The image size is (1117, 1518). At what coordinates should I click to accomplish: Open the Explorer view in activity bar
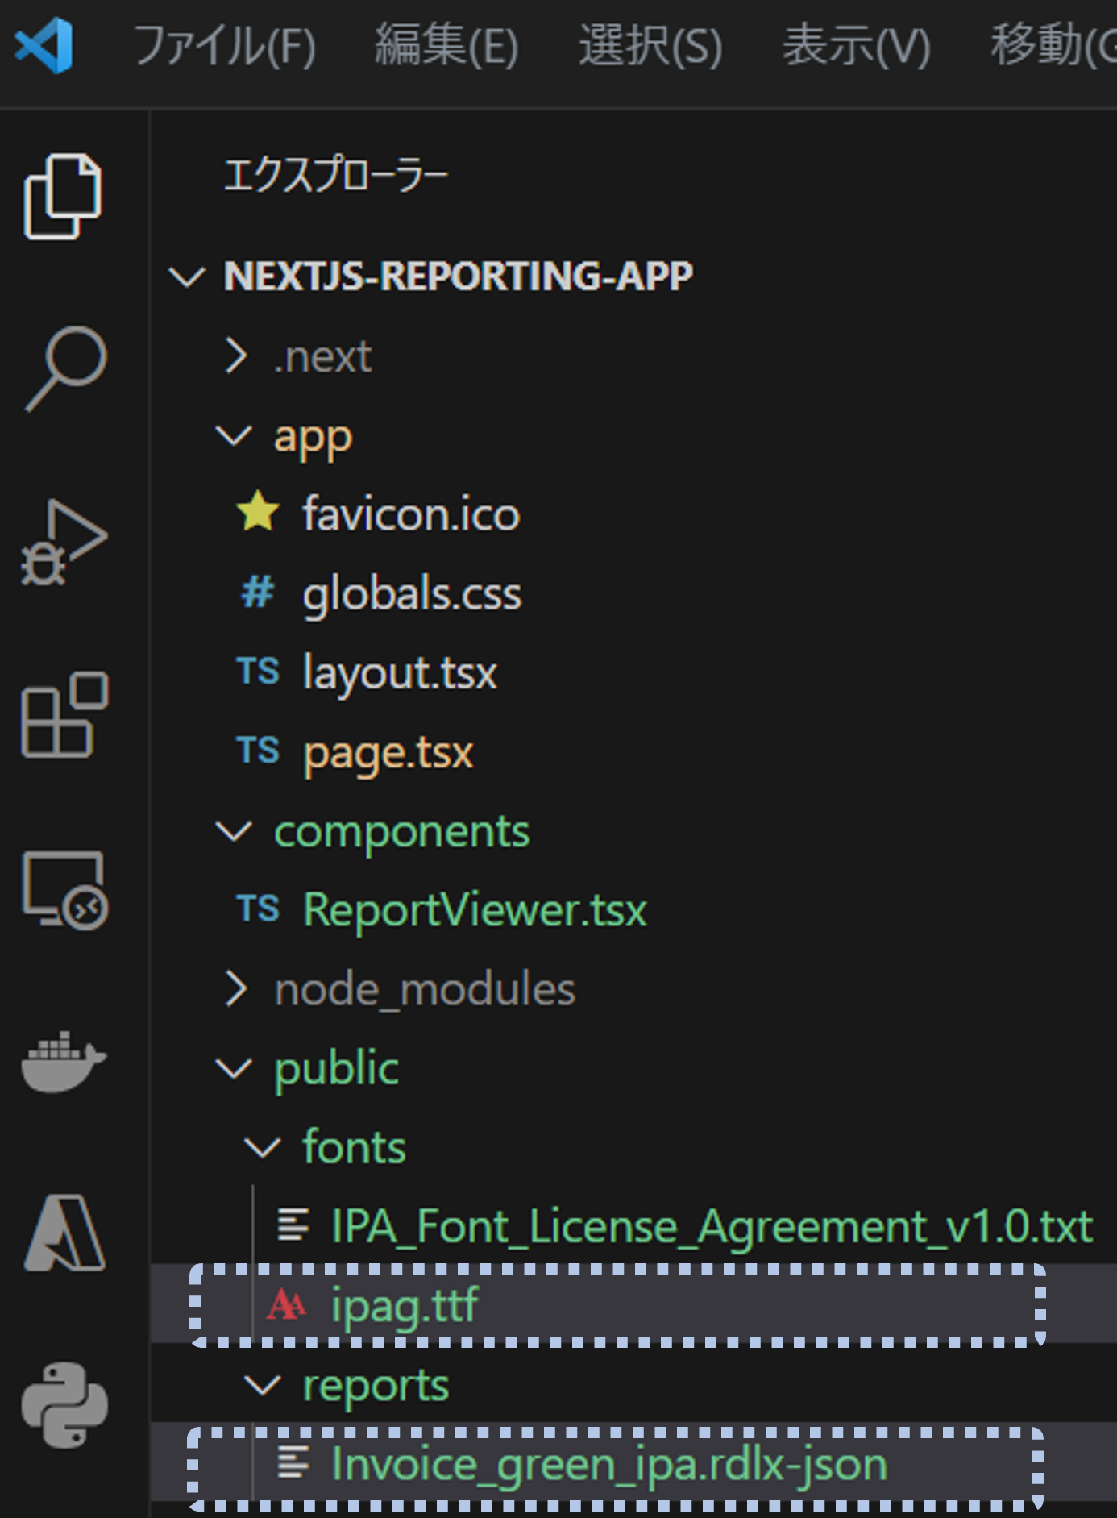click(x=63, y=197)
